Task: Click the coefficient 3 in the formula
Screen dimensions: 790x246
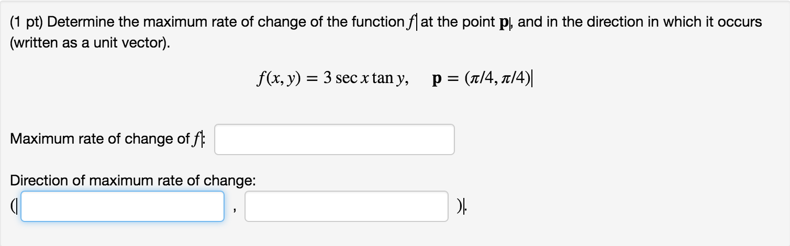Action: (x=327, y=78)
